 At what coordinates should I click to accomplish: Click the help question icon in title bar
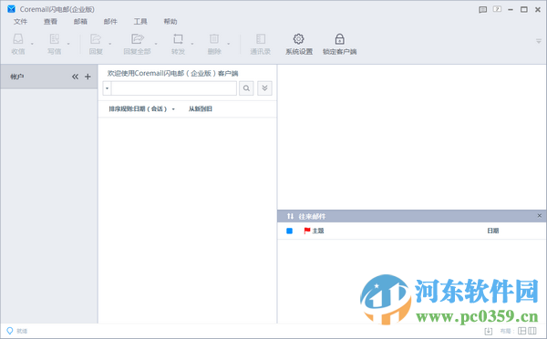[497, 9]
